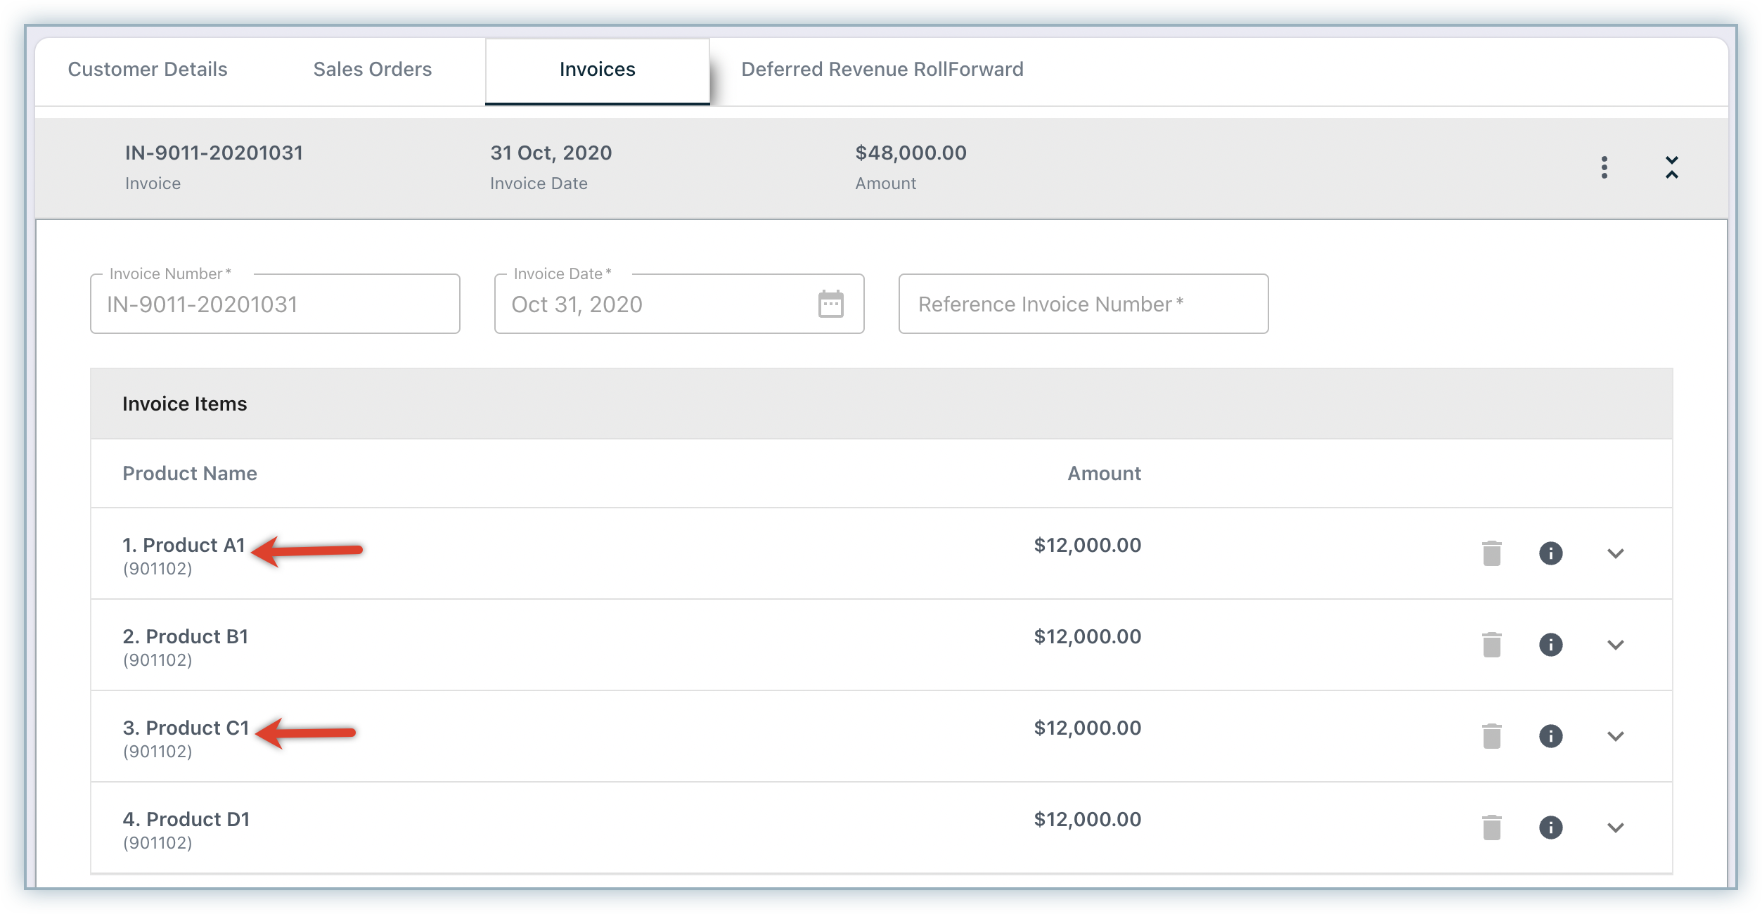1762x914 pixels.
Task: Go to Deferred Revenue RollForward tab
Action: [x=882, y=70]
